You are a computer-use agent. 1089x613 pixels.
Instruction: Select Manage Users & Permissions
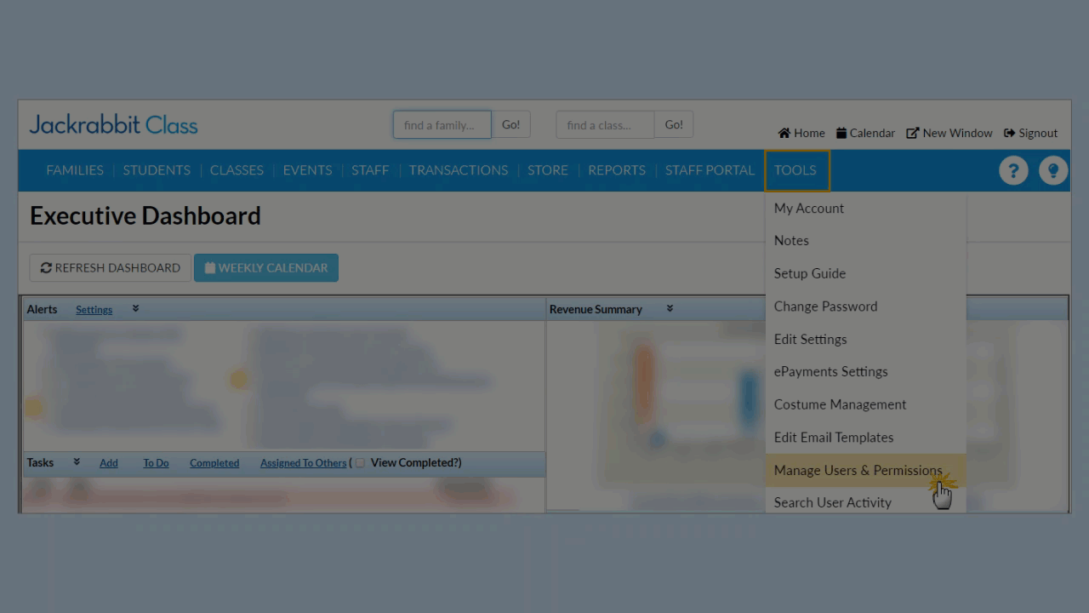pos(865,470)
